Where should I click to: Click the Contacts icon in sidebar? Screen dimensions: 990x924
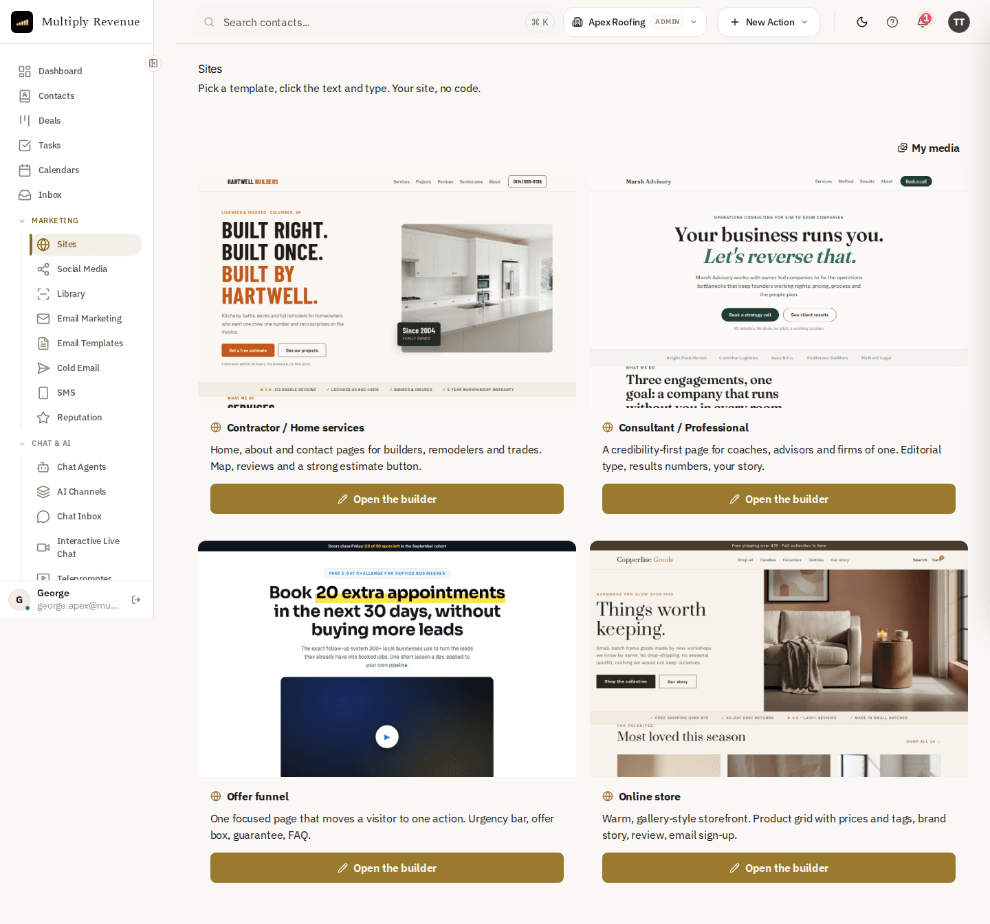(25, 96)
